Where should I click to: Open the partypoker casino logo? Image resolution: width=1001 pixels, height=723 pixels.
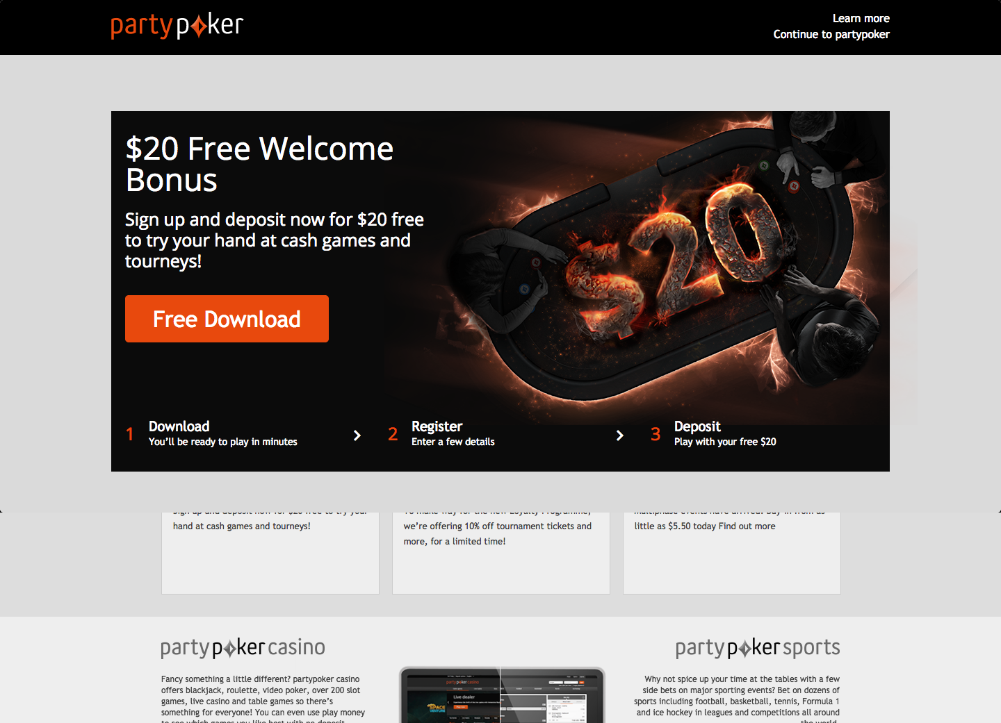click(x=243, y=647)
